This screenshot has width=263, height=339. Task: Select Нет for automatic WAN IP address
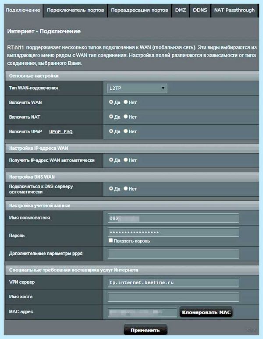[x=125, y=160]
